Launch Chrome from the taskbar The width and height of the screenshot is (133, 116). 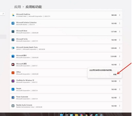point(86,115)
